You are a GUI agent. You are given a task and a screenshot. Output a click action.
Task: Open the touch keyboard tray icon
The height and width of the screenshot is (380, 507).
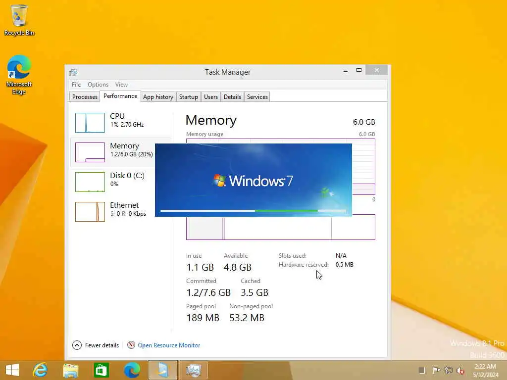pyautogui.click(x=422, y=370)
